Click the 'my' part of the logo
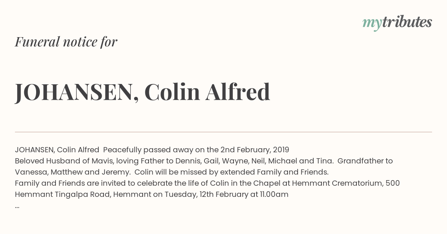 [x=372, y=24]
